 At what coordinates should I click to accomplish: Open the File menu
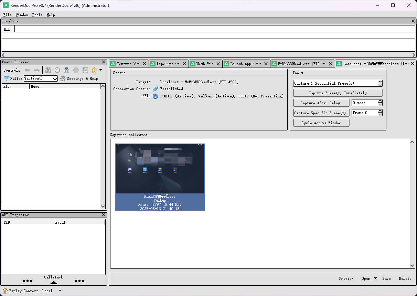8,15
